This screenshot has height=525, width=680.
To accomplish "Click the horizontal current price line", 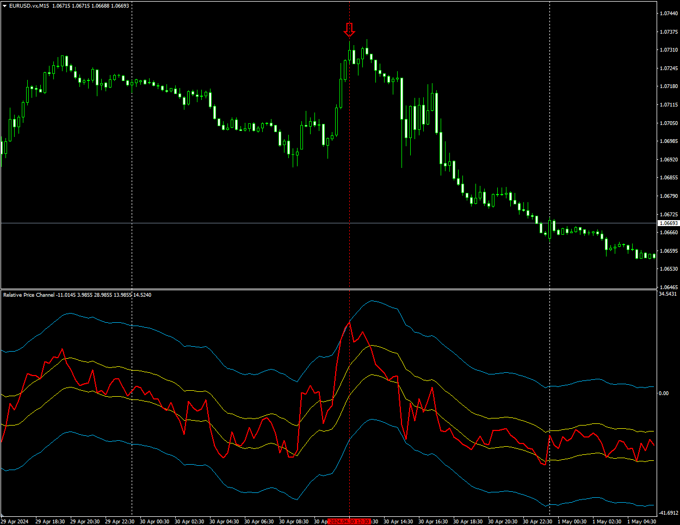I will tap(218, 223).
